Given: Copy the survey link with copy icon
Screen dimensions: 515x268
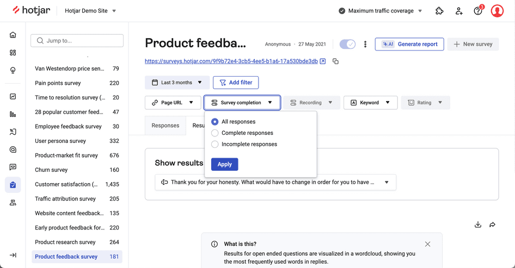Looking at the screenshot, I should 335,61.
